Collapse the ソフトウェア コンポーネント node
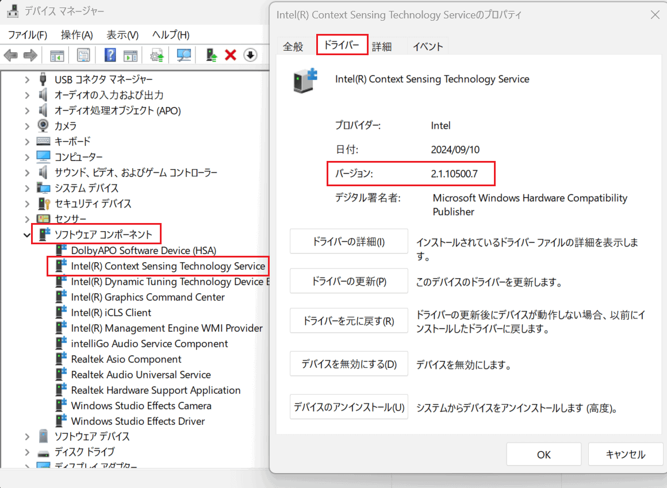 point(27,235)
